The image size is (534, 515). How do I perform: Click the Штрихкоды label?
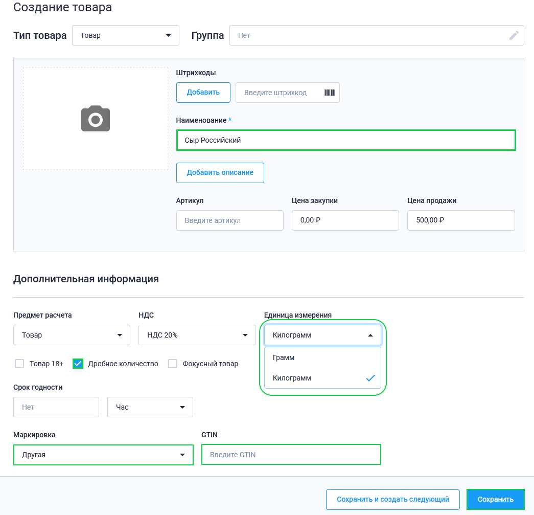(196, 73)
